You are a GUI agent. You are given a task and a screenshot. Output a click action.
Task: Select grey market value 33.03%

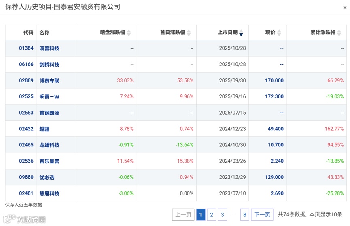point(125,80)
